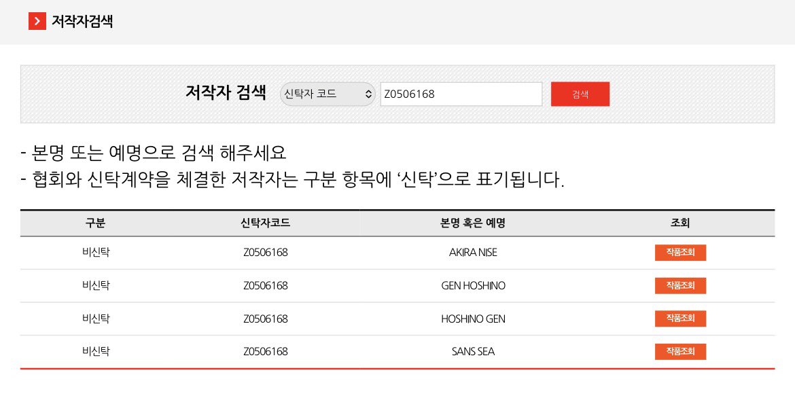Focus the search field containing Z0506168
The width and height of the screenshot is (795, 398).
click(x=461, y=94)
